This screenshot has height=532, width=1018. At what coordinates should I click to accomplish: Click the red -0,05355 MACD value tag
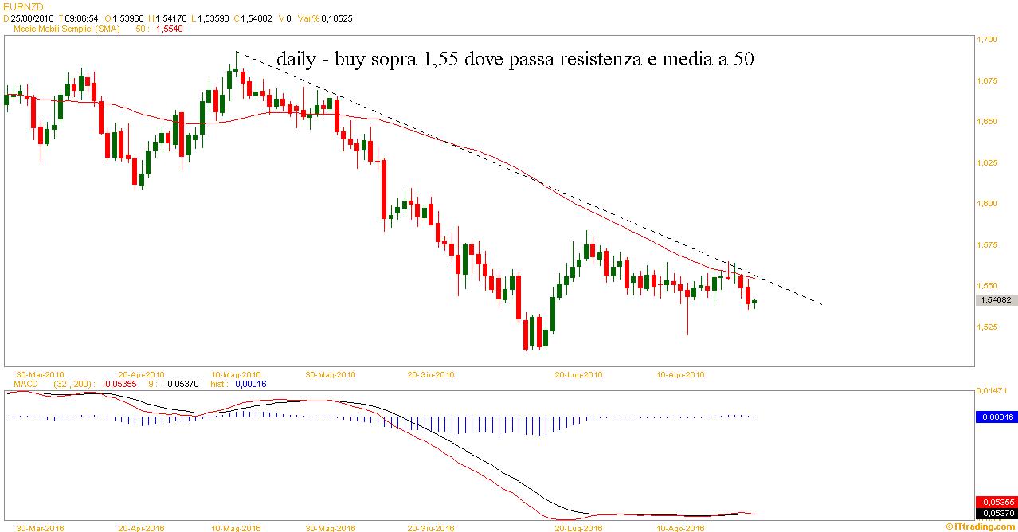point(996,502)
